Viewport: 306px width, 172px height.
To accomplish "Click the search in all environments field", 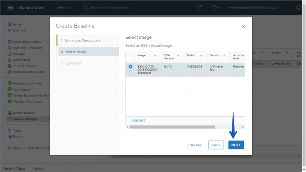I will click(x=109, y=8).
